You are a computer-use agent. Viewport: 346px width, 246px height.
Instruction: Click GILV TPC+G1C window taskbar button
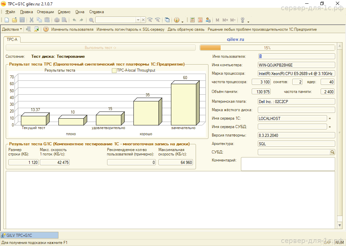point(30,235)
